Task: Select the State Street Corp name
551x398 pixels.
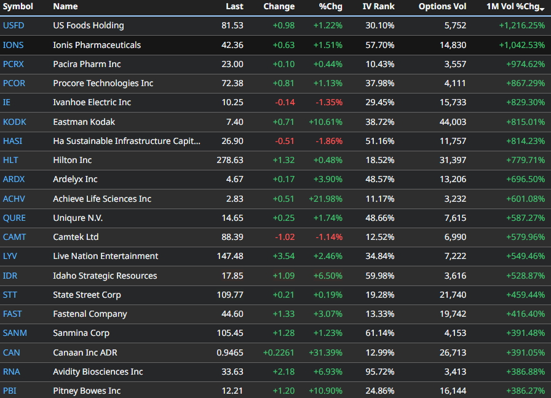Action: point(87,295)
